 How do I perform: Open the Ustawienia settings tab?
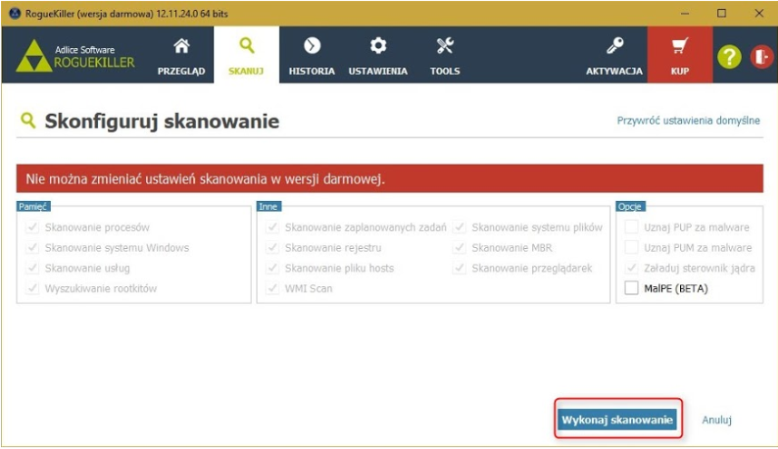(x=378, y=55)
